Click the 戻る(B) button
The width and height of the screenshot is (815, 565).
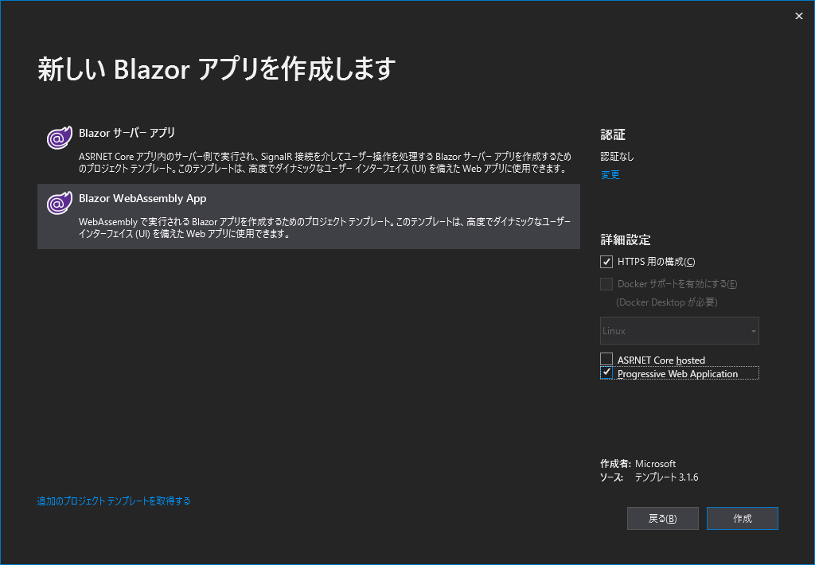pyautogui.click(x=663, y=518)
